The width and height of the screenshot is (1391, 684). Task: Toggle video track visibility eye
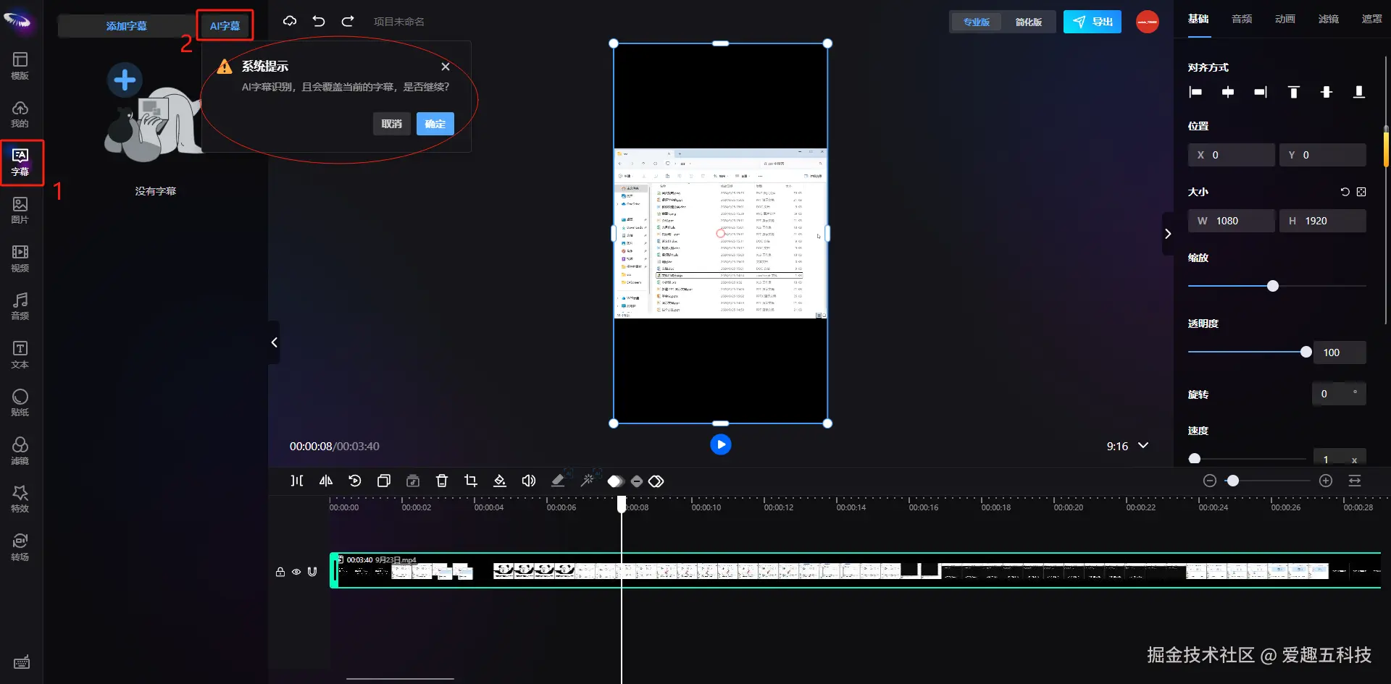click(296, 572)
